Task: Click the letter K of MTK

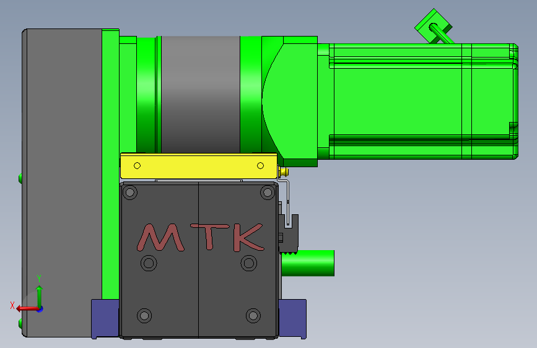Action: click(x=248, y=237)
